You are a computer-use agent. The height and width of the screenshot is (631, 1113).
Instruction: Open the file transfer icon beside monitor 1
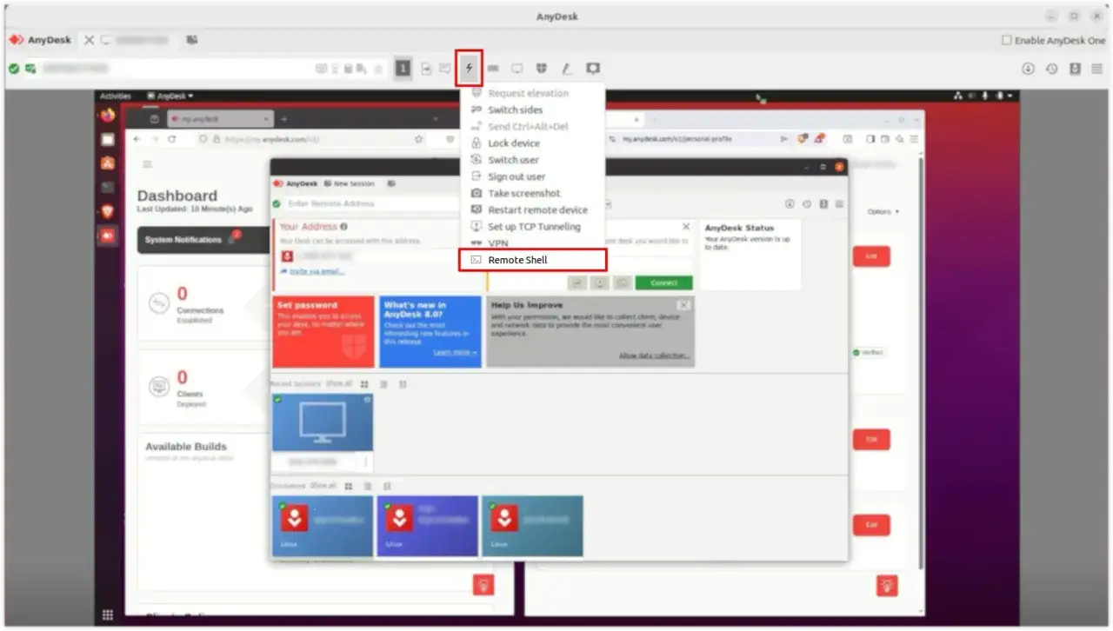click(x=426, y=69)
